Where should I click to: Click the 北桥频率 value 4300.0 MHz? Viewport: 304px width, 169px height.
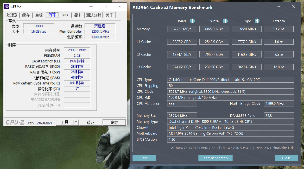pyautogui.click(x=100, y=37)
